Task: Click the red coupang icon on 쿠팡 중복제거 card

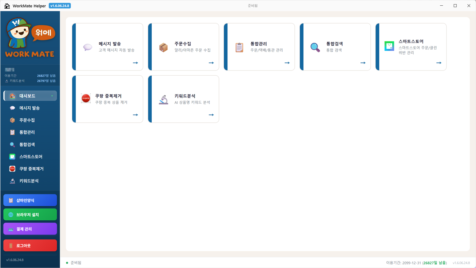Action: tap(86, 98)
